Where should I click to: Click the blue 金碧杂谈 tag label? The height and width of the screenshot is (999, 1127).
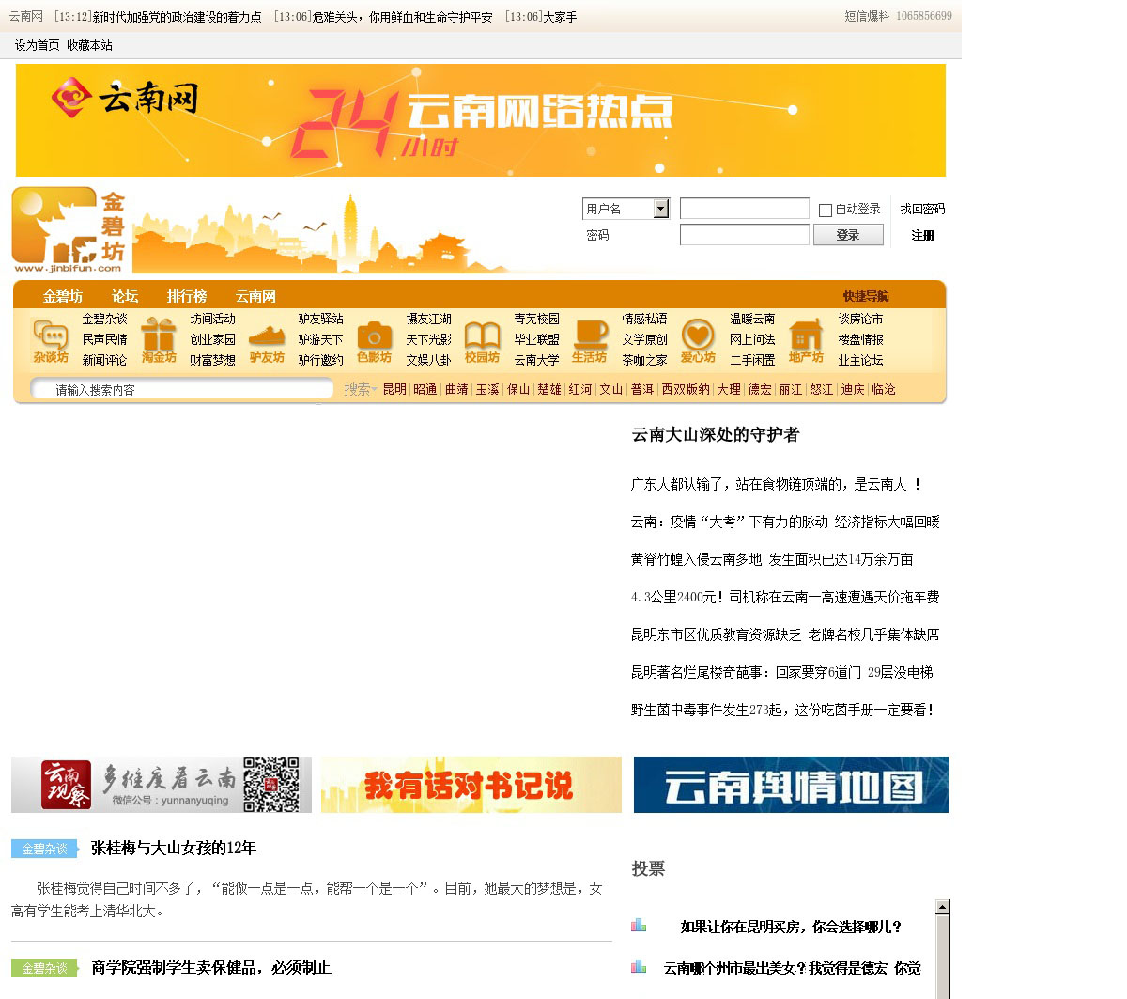tap(44, 849)
